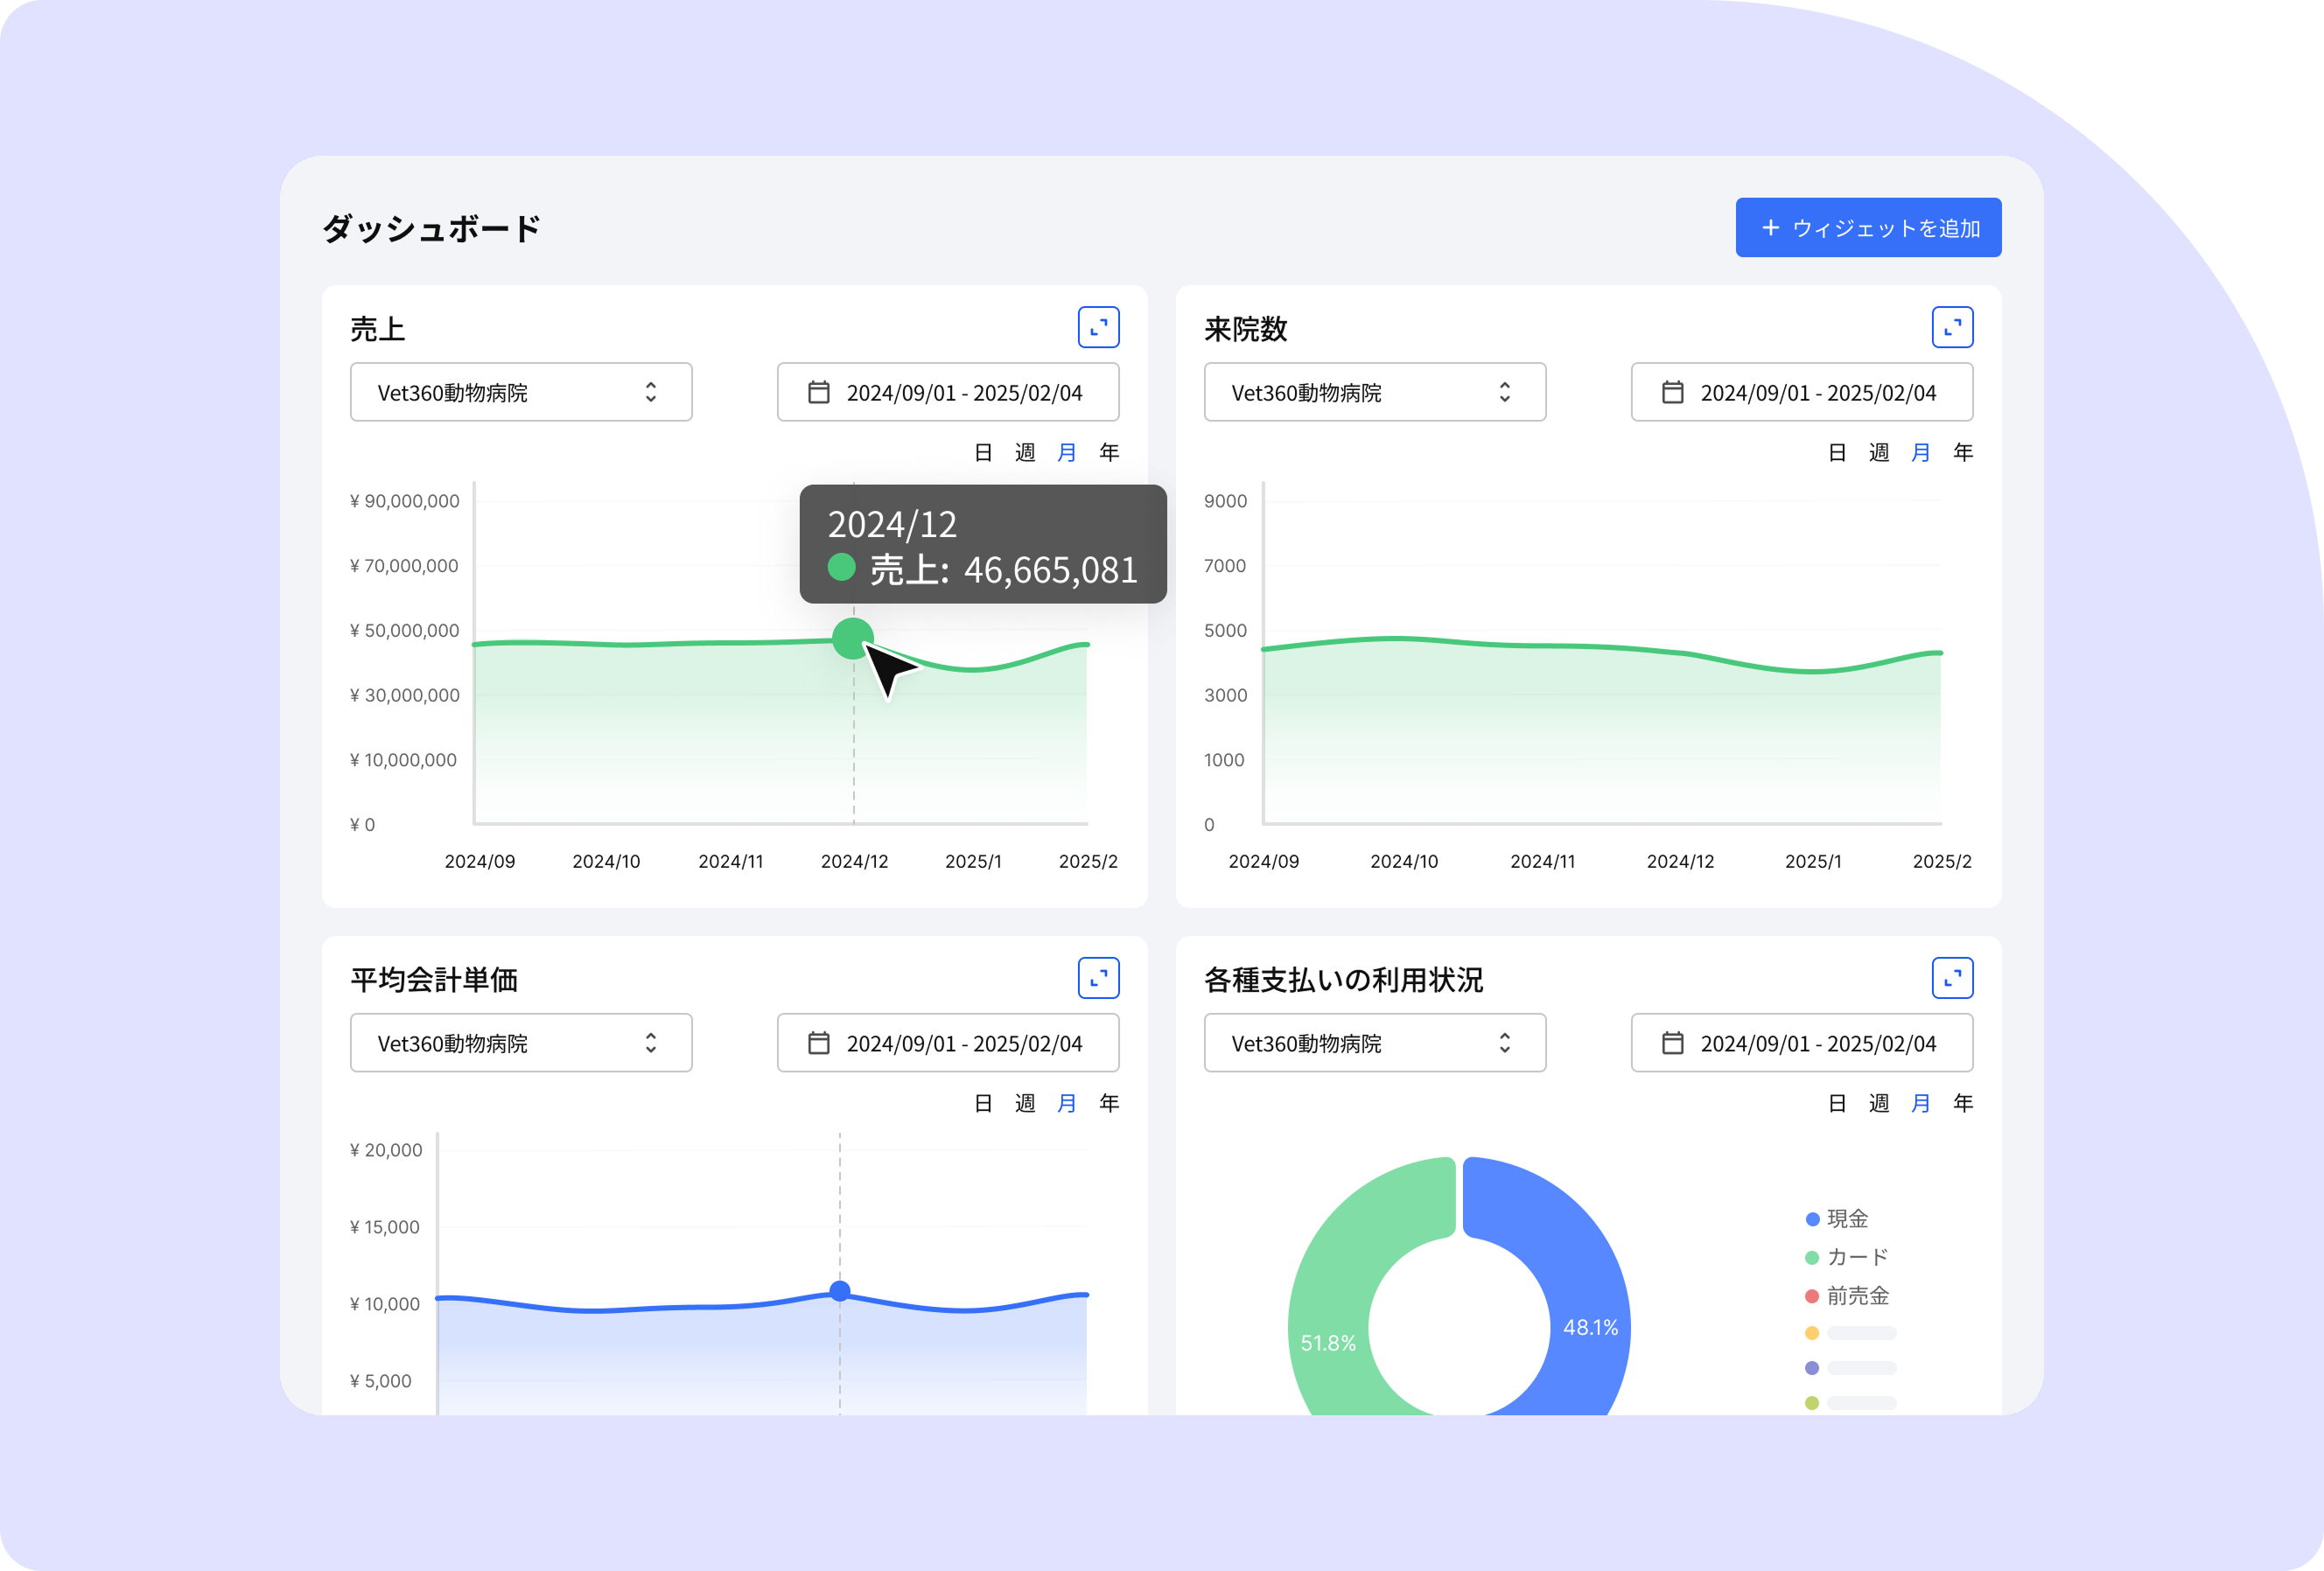Click the 売上: 46,665,081 tooltip value
The height and width of the screenshot is (1571, 2324).
tap(1003, 569)
